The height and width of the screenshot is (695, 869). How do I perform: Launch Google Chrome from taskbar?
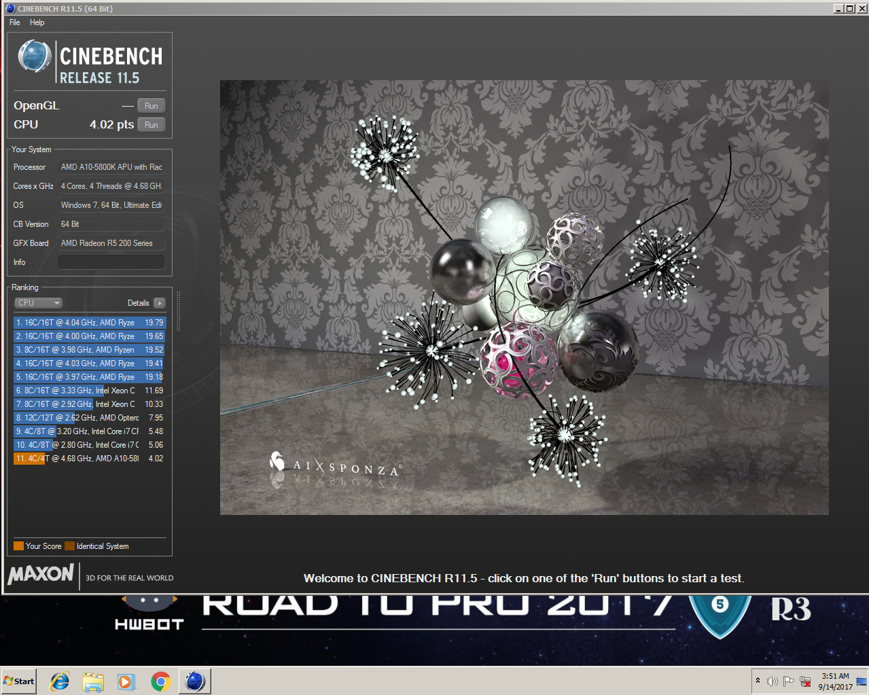coord(160,681)
